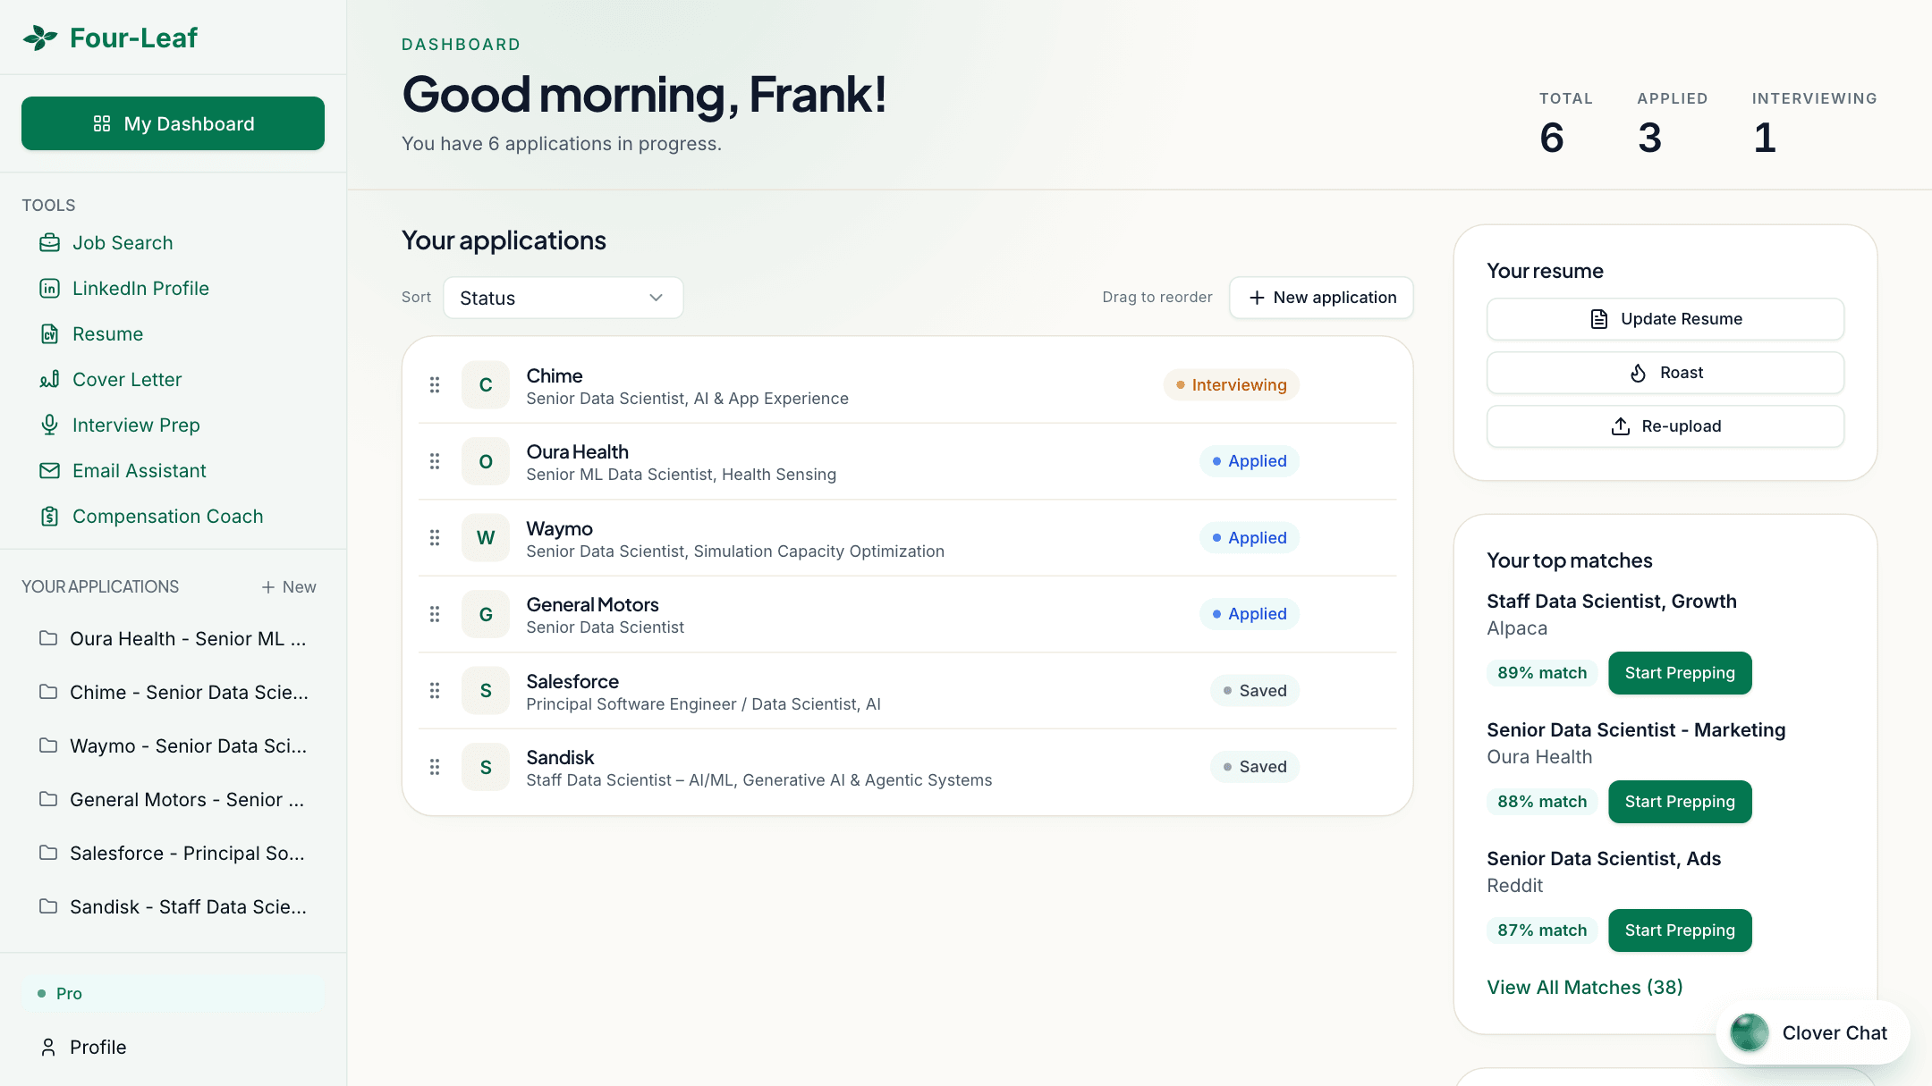
Task: Click the Resume CV file icon
Action: coord(50,334)
